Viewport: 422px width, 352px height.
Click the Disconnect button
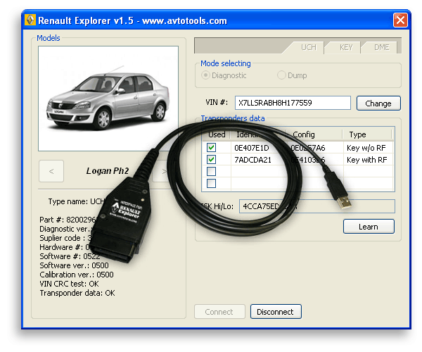click(x=276, y=312)
